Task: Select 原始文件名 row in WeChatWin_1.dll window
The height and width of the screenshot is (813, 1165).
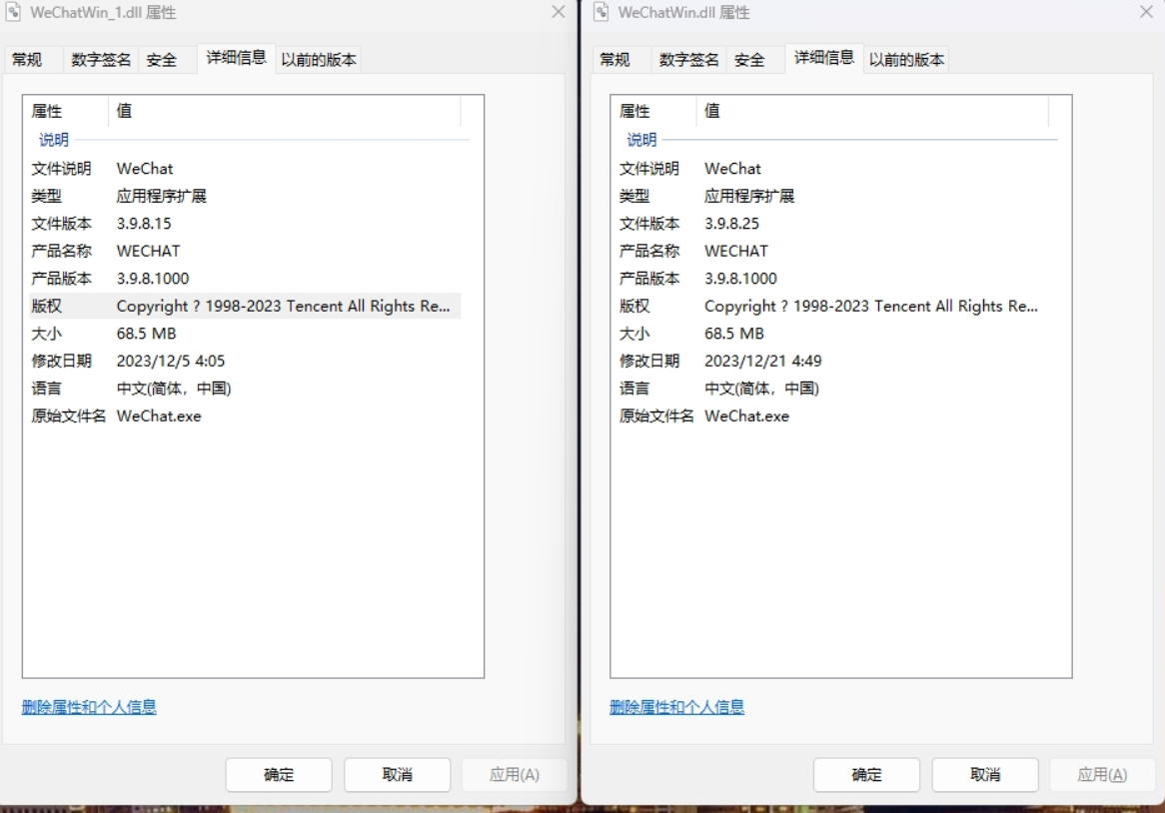Action: (x=245, y=415)
